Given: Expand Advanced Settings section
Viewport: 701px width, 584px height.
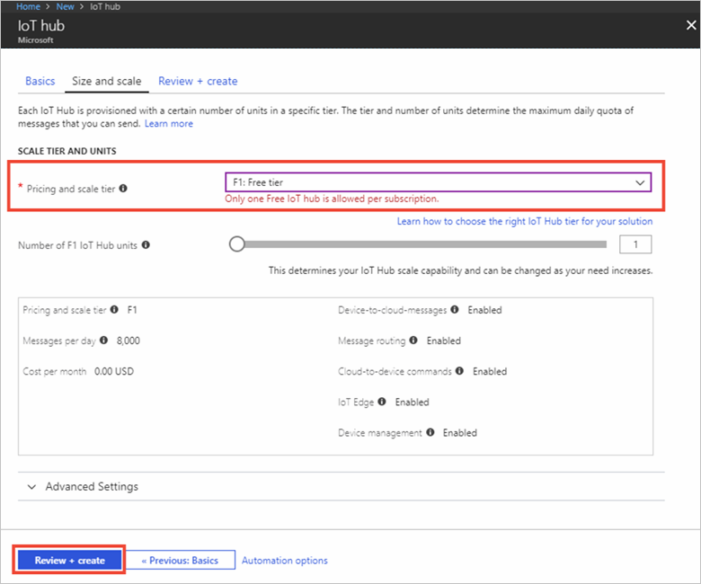Looking at the screenshot, I should pos(83,486).
